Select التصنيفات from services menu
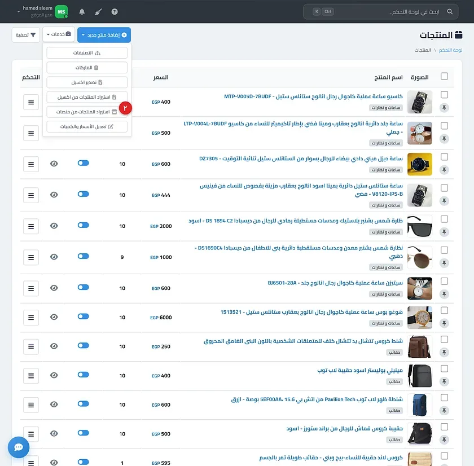Screen dimensions: 474x466 coord(87,53)
